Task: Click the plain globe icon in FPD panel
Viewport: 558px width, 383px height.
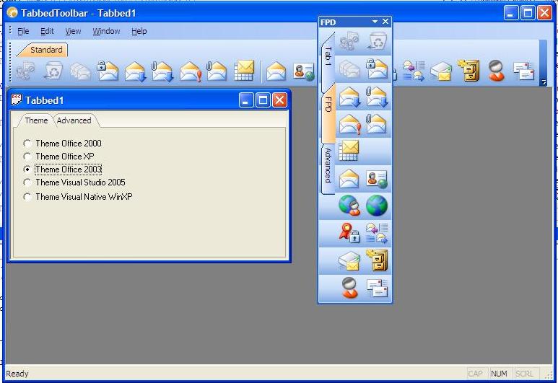Action: (376, 206)
